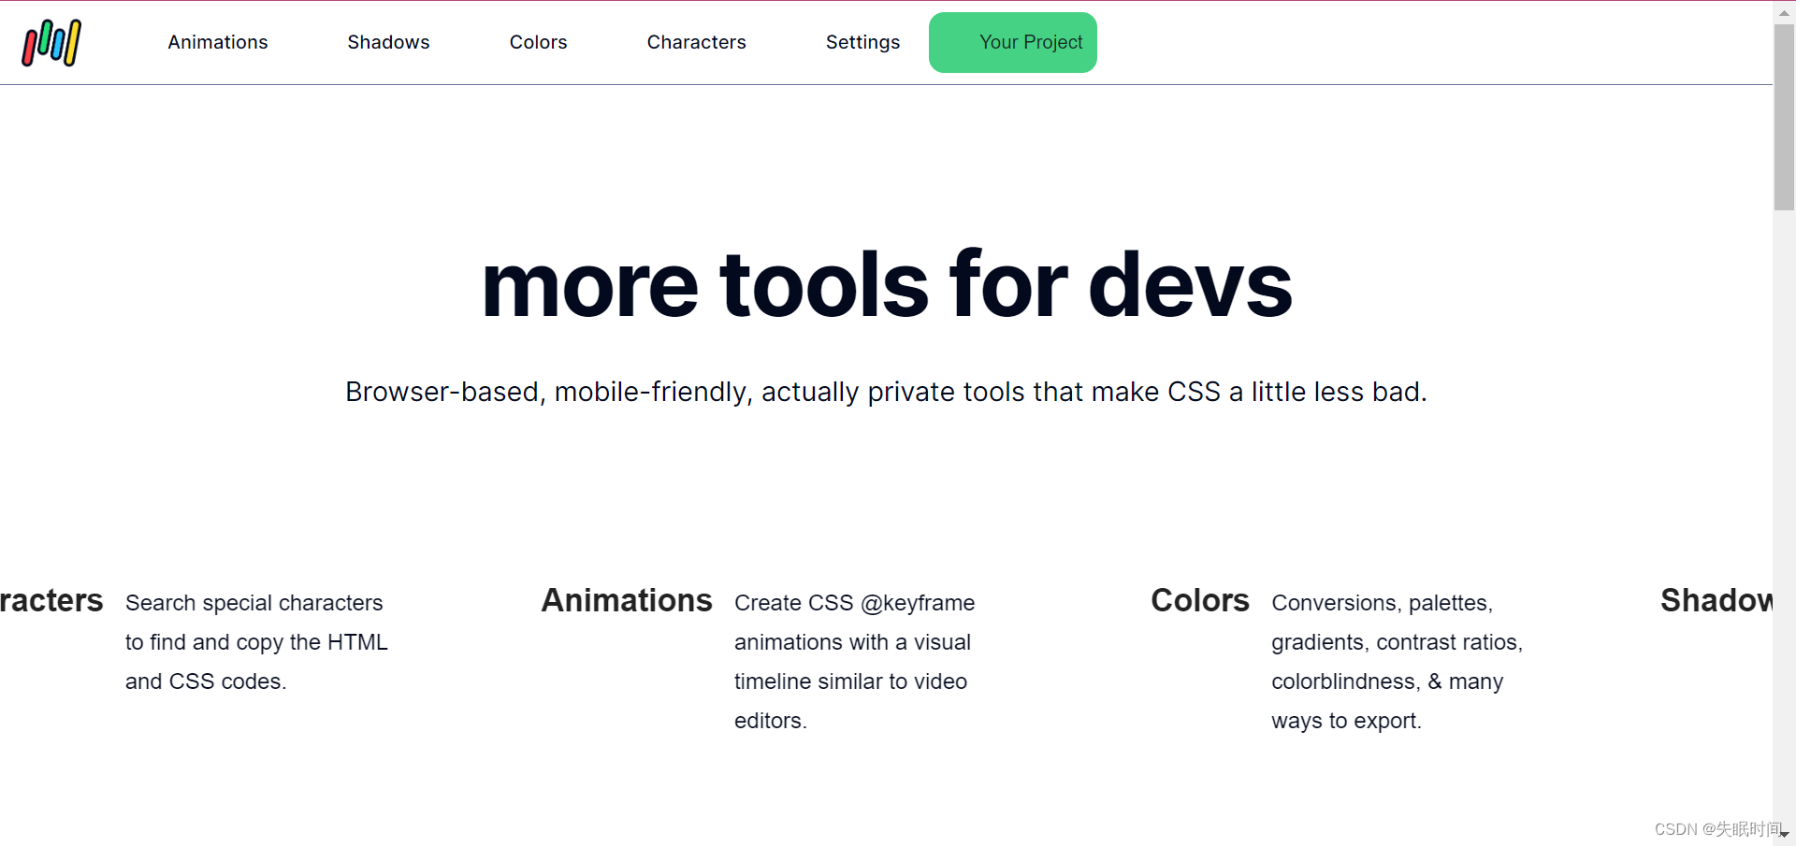The image size is (1796, 846).
Task: Click the 'more tools for devs' headline
Action: (887, 285)
